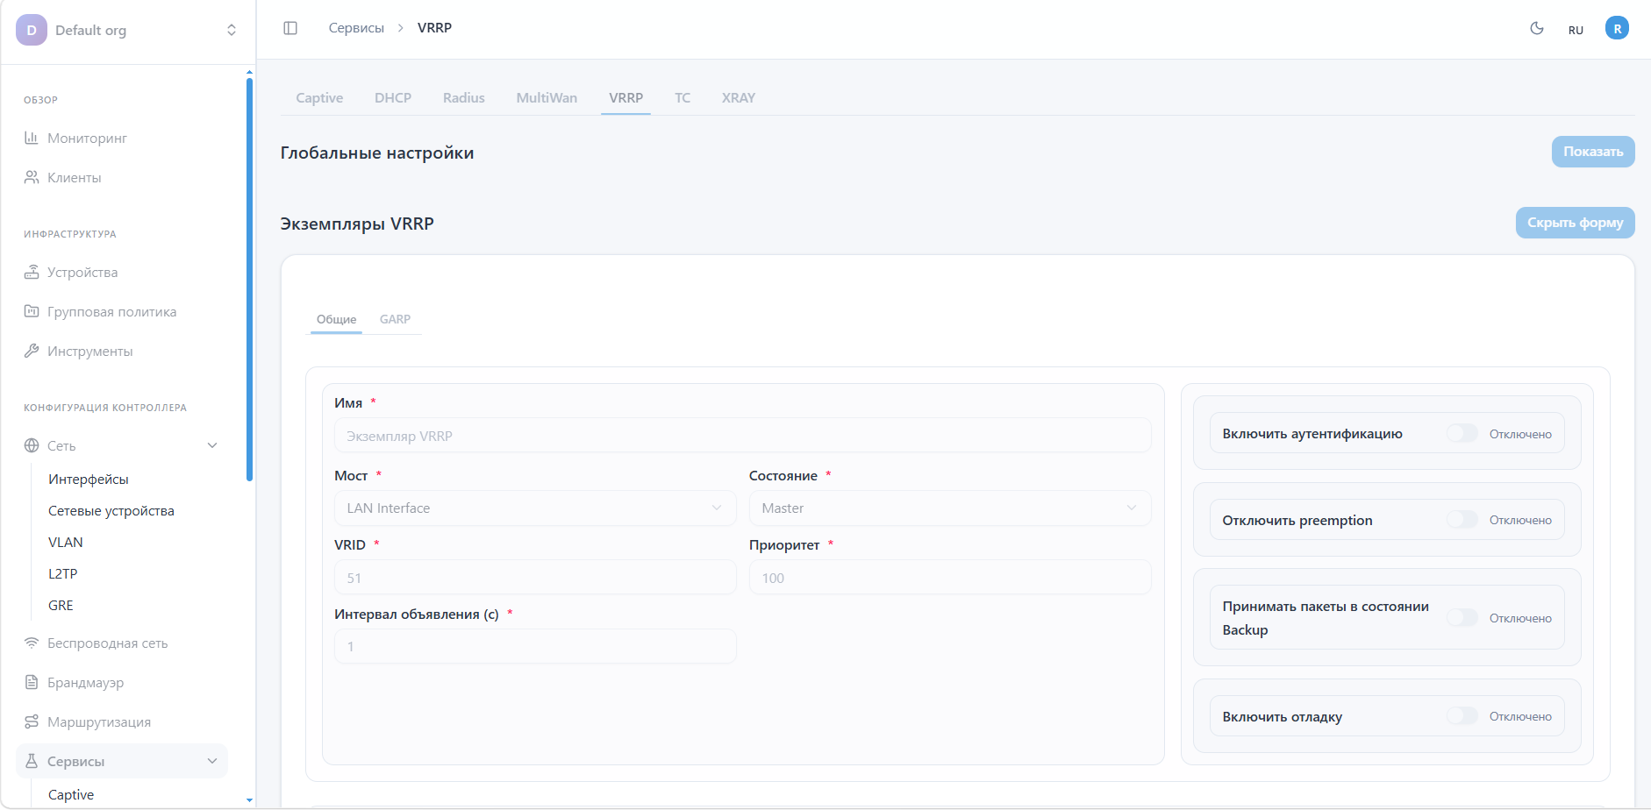
Task: Toggle the sidebar panel icon
Action: click(290, 28)
